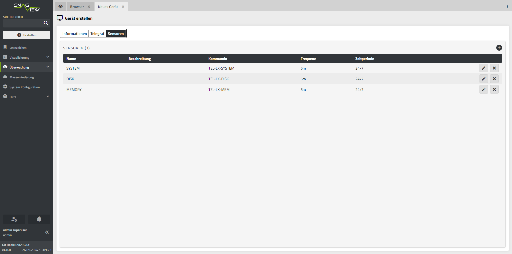Click the TEL-LX-SYSTEM command cell
Screen dimensions: 512x254
coord(221,68)
